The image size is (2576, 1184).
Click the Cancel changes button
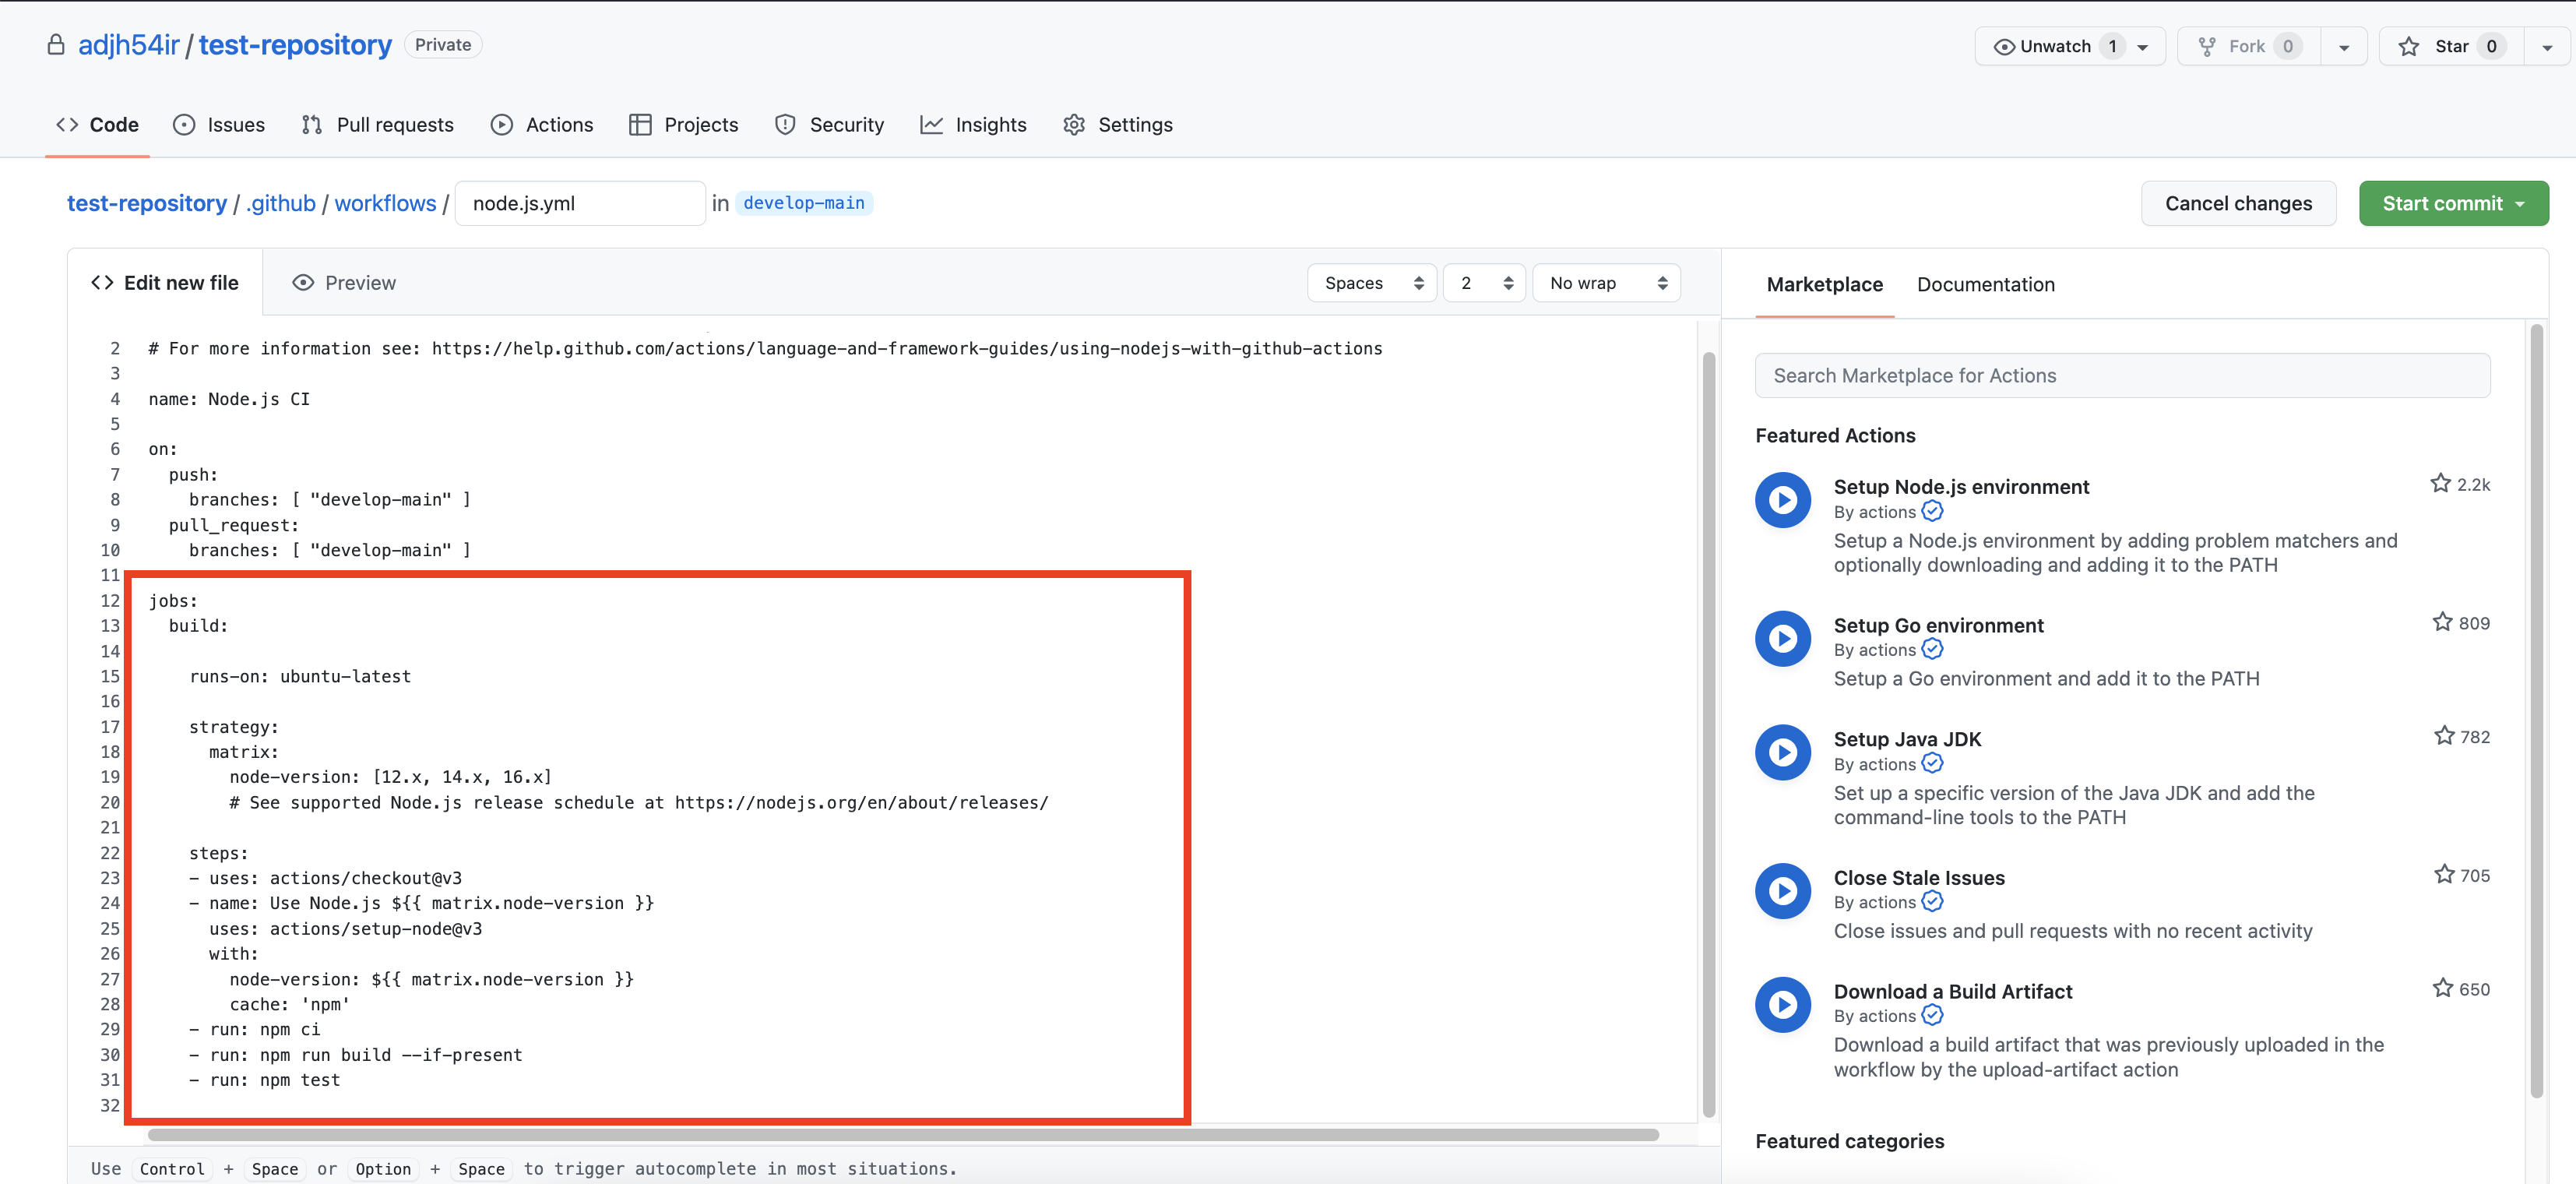point(2237,203)
